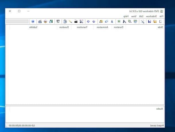Viewport: 175px width, 132px height.
Task: Open the Help menu
Action: (x=126, y=16)
